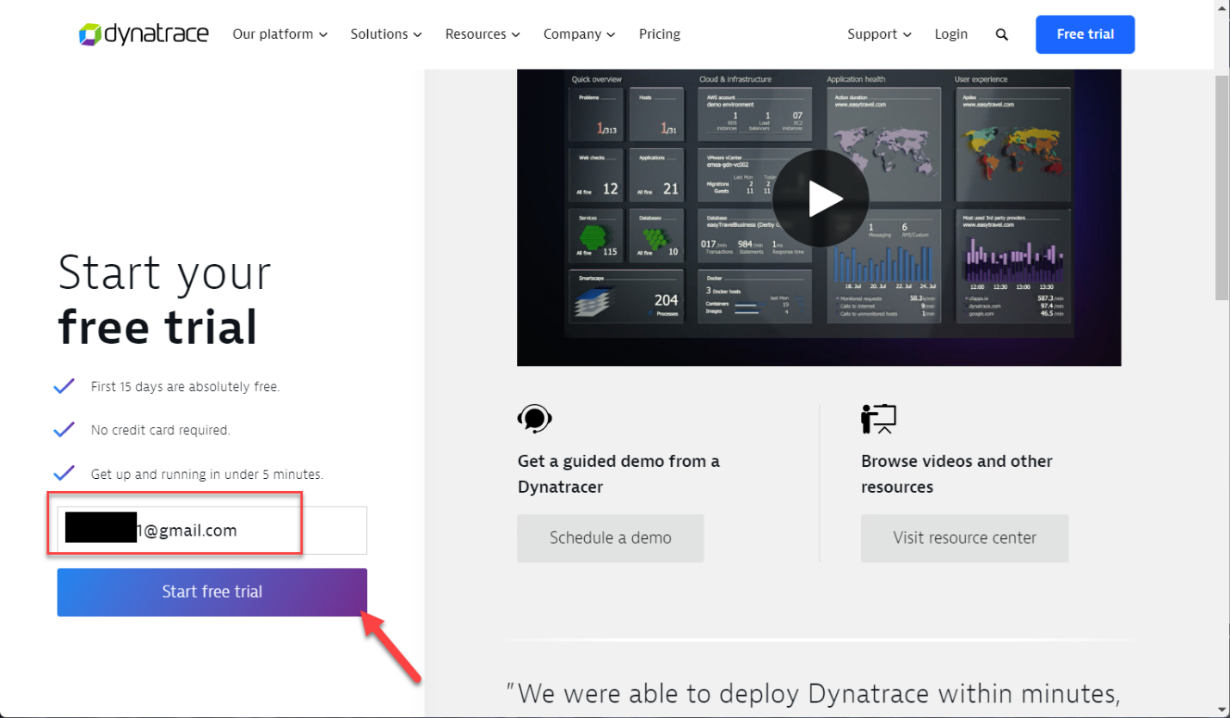Click the Dynatrace logo
Image resolution: width=1230 pixels, height=718 pixels.
[x=144, y=34]
